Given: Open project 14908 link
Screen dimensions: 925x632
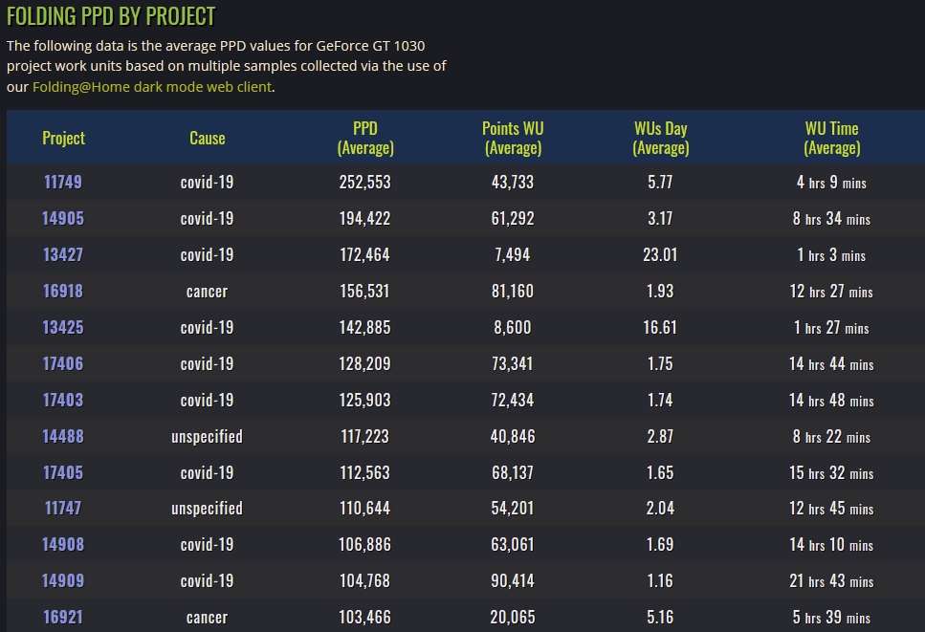Looking at the screenshot, I should tap(63, 544).
